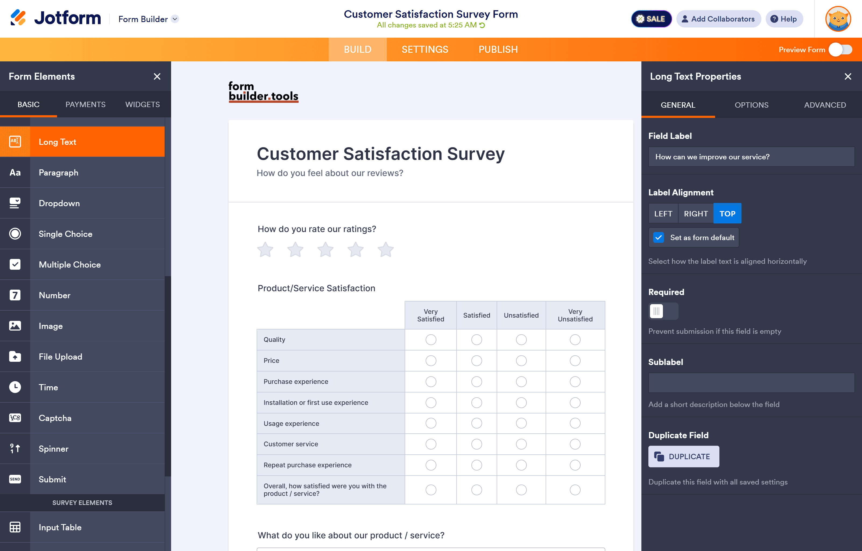The image size is (862, 551).
Task: Click the DUPLICATE field button
Action: click(x=683, y=457)
